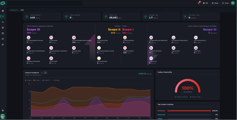
Task: Click the Per person per day icon
Action: (x=185, y=17)
